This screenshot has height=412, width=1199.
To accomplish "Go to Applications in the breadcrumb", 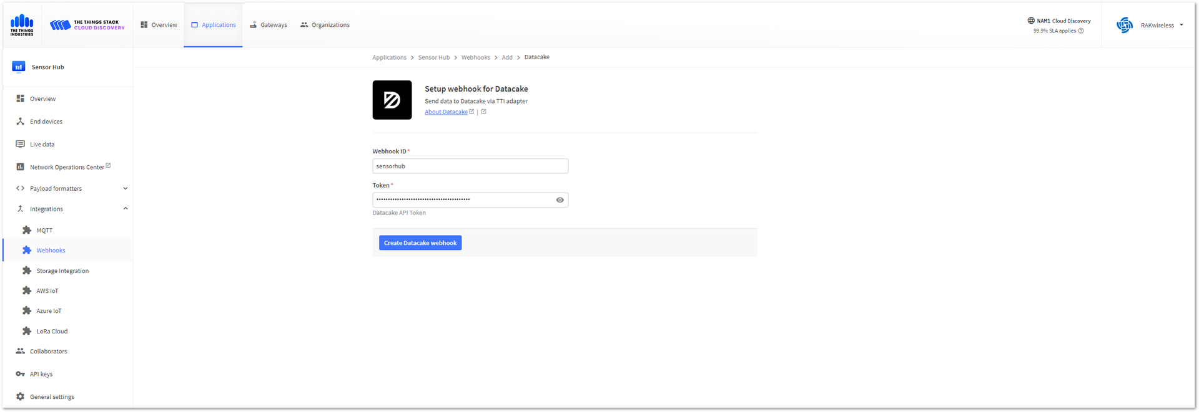I will coord(389,57).
